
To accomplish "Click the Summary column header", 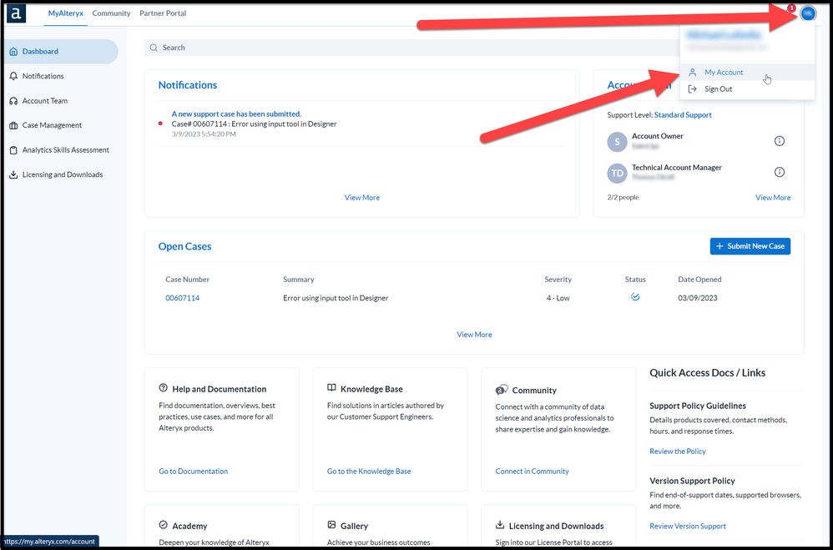I will (x=299, y=280).
